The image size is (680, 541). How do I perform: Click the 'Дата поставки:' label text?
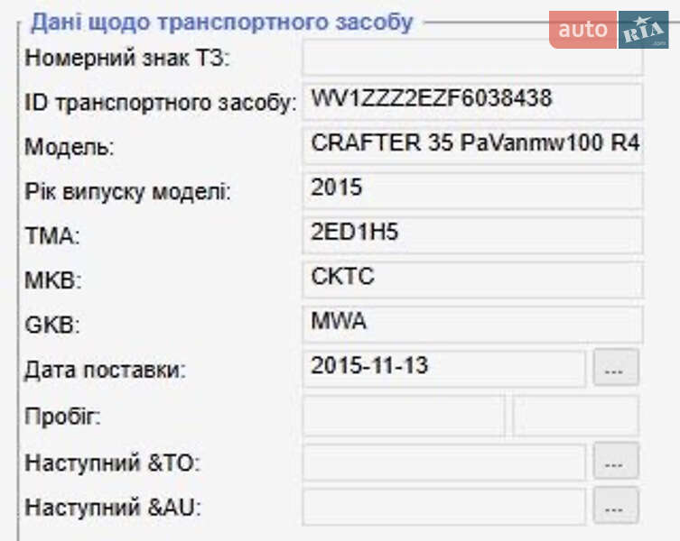[x=105, y=370]
